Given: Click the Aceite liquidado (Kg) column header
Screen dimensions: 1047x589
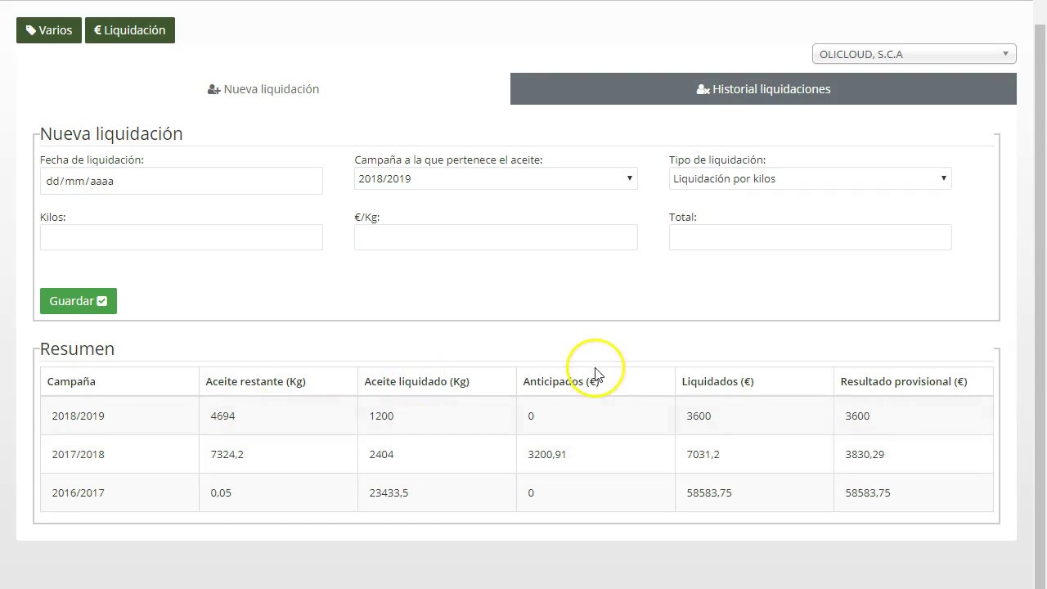Looking at the screenshot, I should pyautogui.click(x=437, y=381).
